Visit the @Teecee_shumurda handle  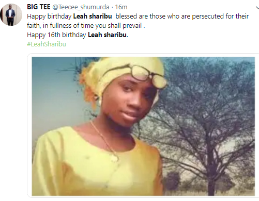pos(81,7)
